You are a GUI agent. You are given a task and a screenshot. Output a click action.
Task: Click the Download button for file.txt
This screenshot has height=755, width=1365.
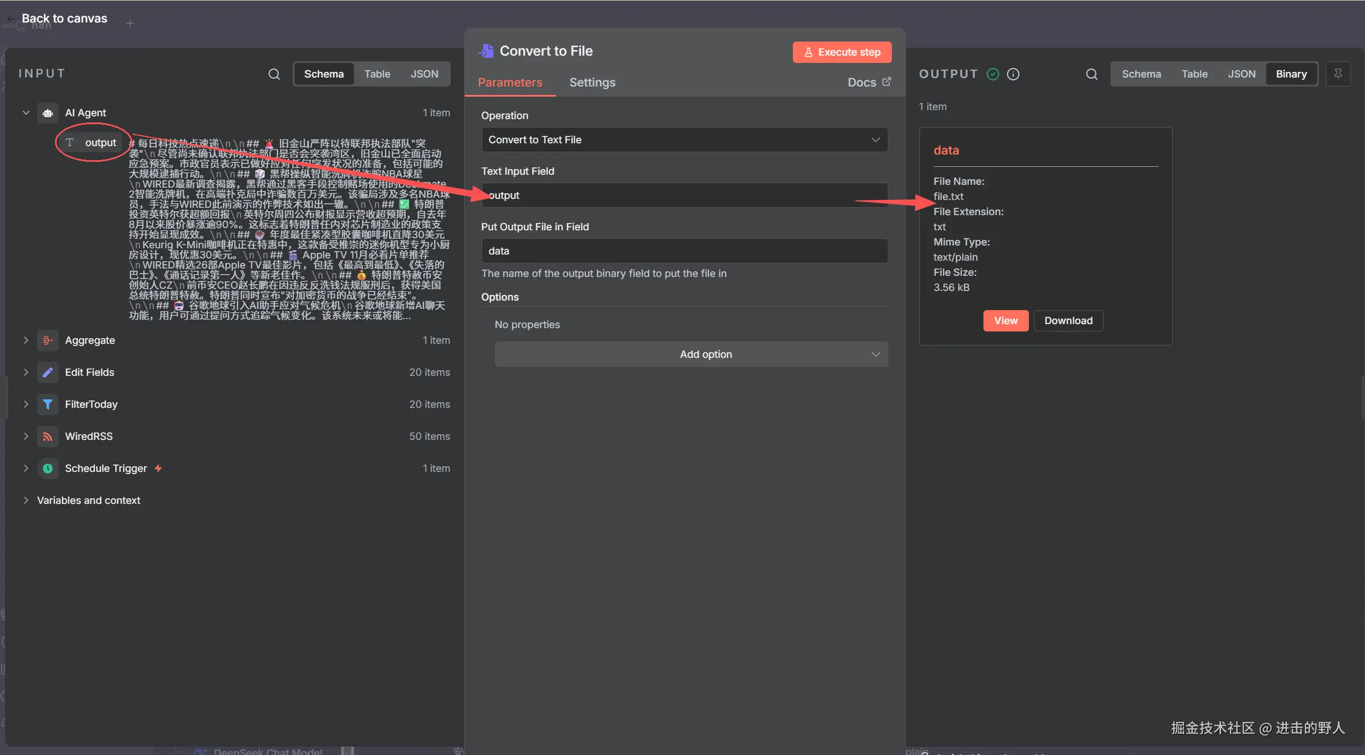coord(1068,321)
